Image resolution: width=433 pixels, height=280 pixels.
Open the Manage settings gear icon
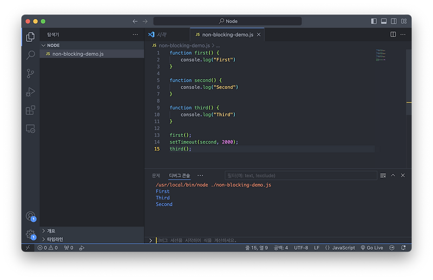30,235
